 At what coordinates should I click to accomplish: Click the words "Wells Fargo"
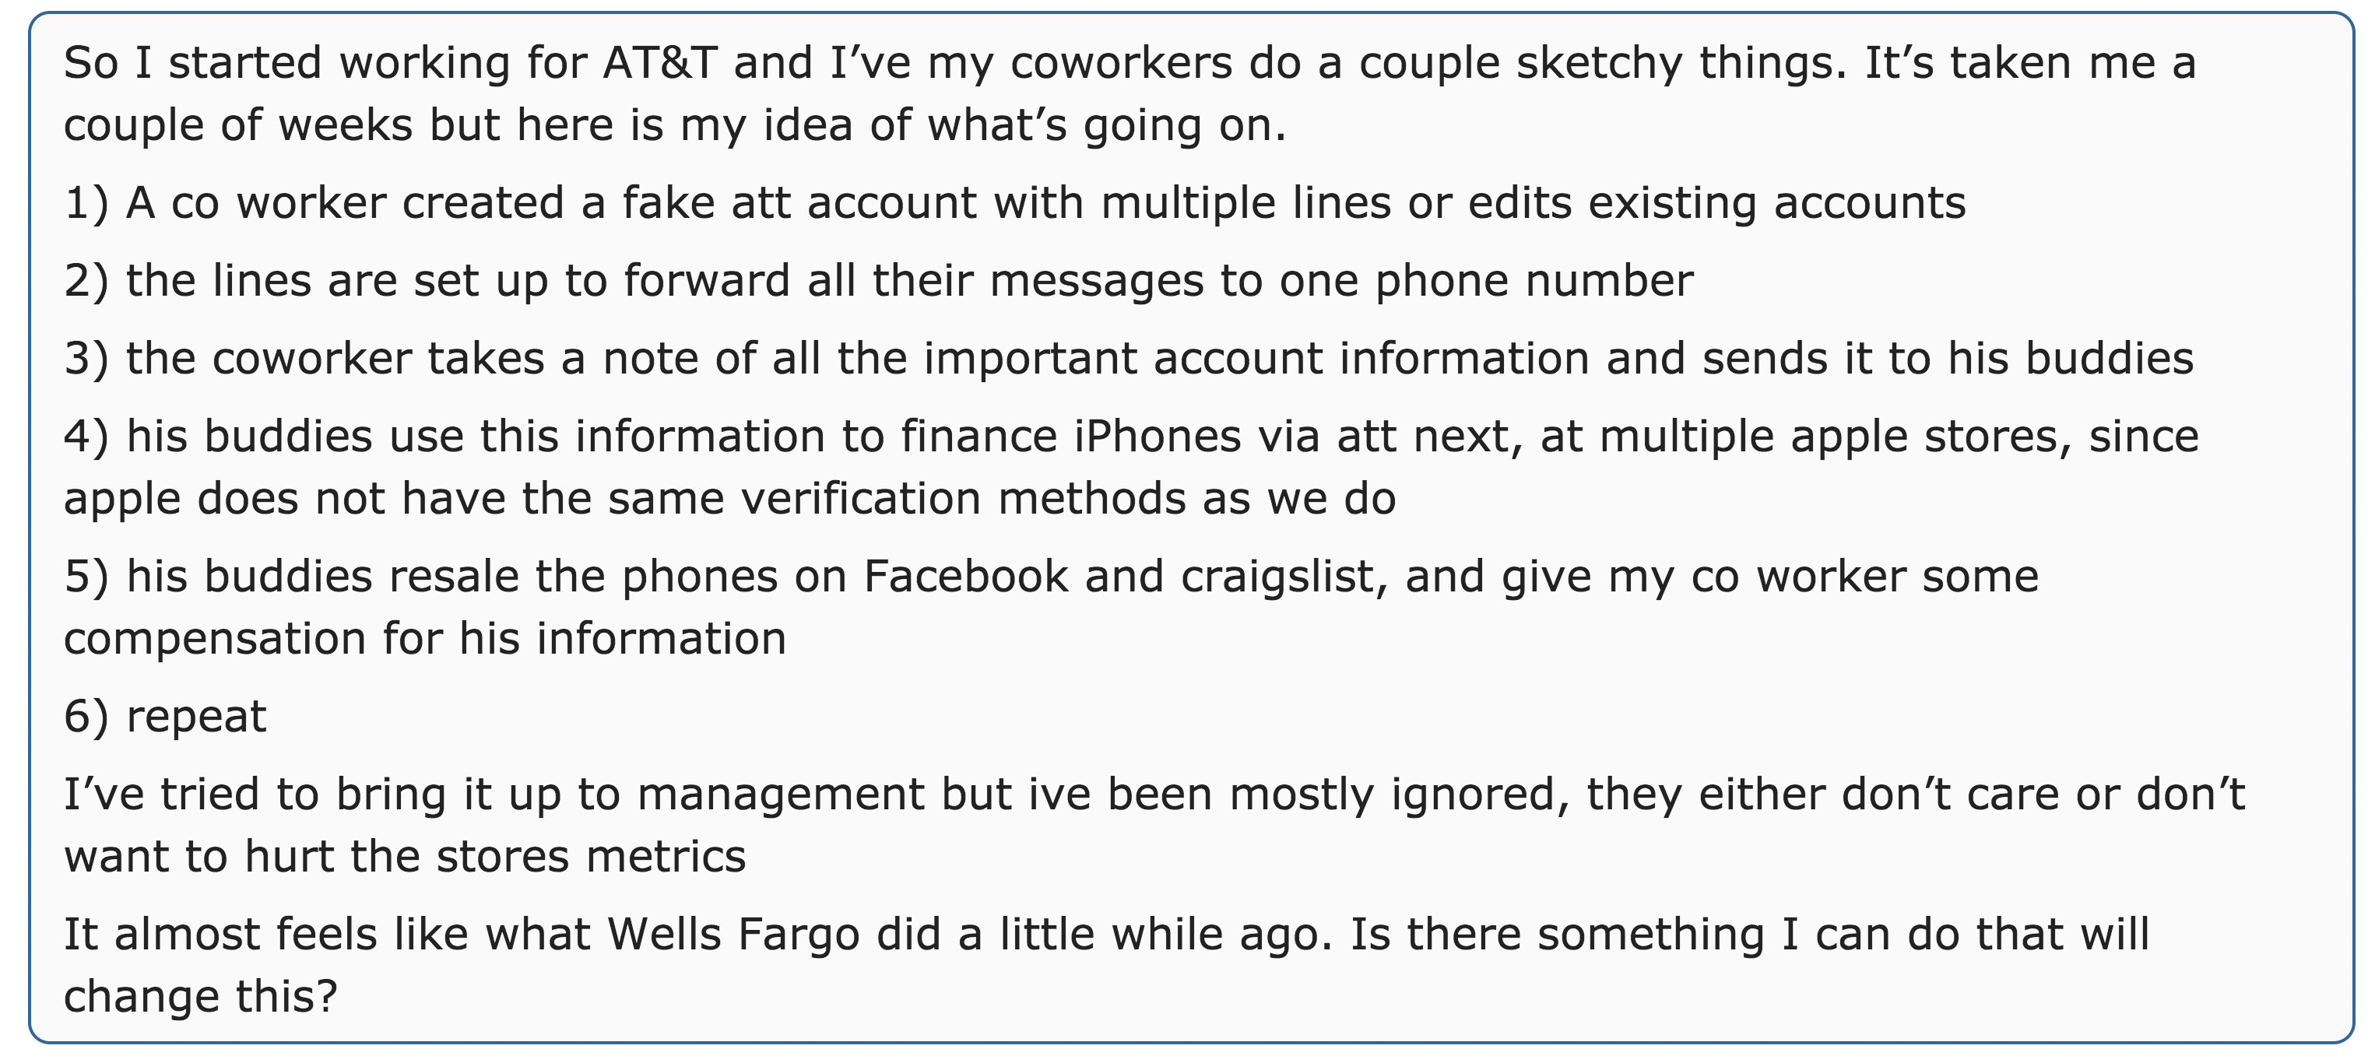[x=733, y=935]
